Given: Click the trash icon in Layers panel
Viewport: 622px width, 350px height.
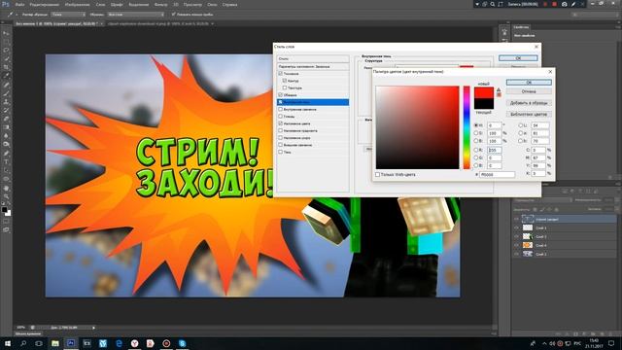Looking at the screenshot, I should click(x=610, y=334).
